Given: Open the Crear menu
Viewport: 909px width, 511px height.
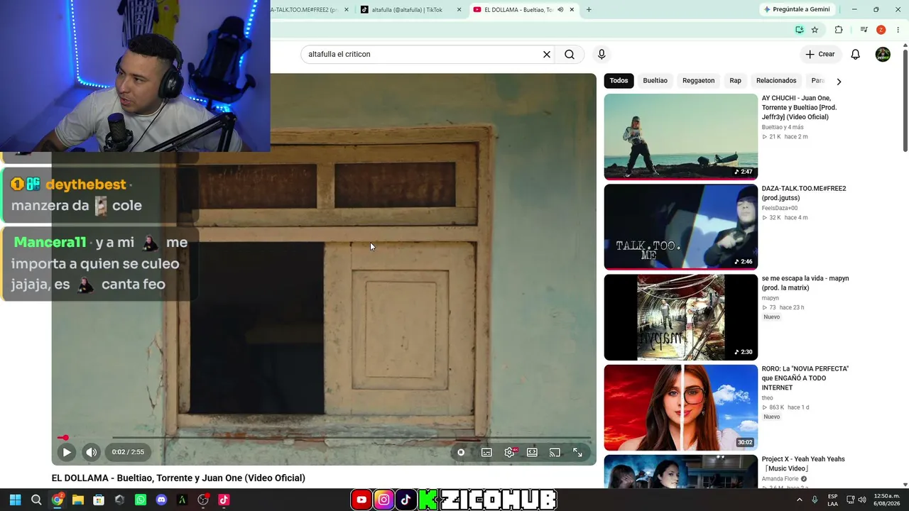Looking at the screenshot, I should click(x=820, y=55).
